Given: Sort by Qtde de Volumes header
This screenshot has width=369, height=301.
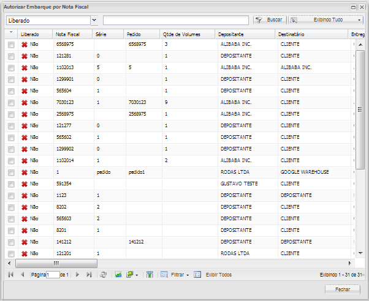Looking at the screenshot, I should tap(188, 34).
